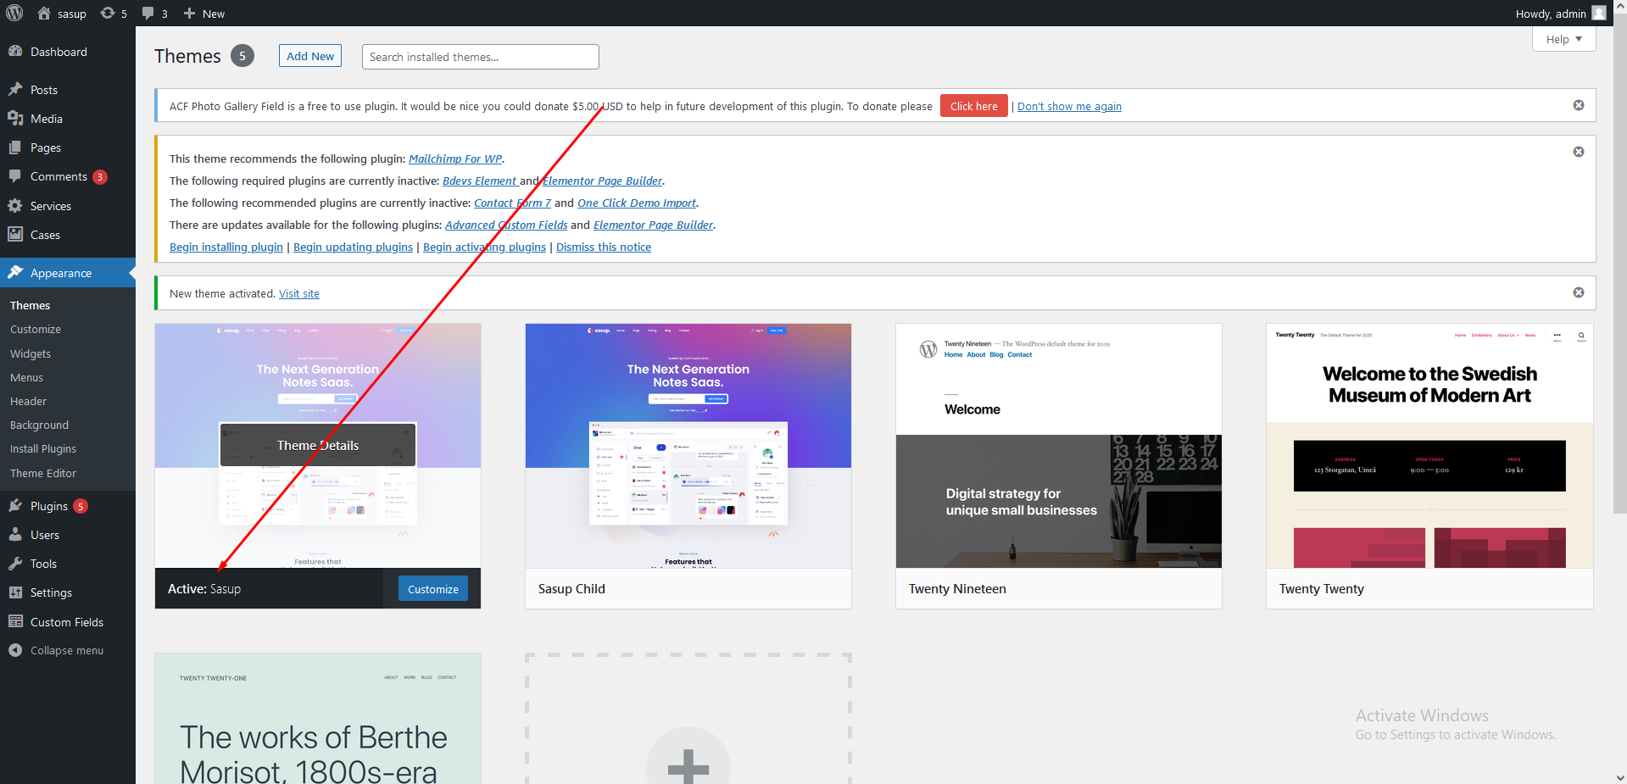Click the Collapse menu arrow icon

click(15, 650)
